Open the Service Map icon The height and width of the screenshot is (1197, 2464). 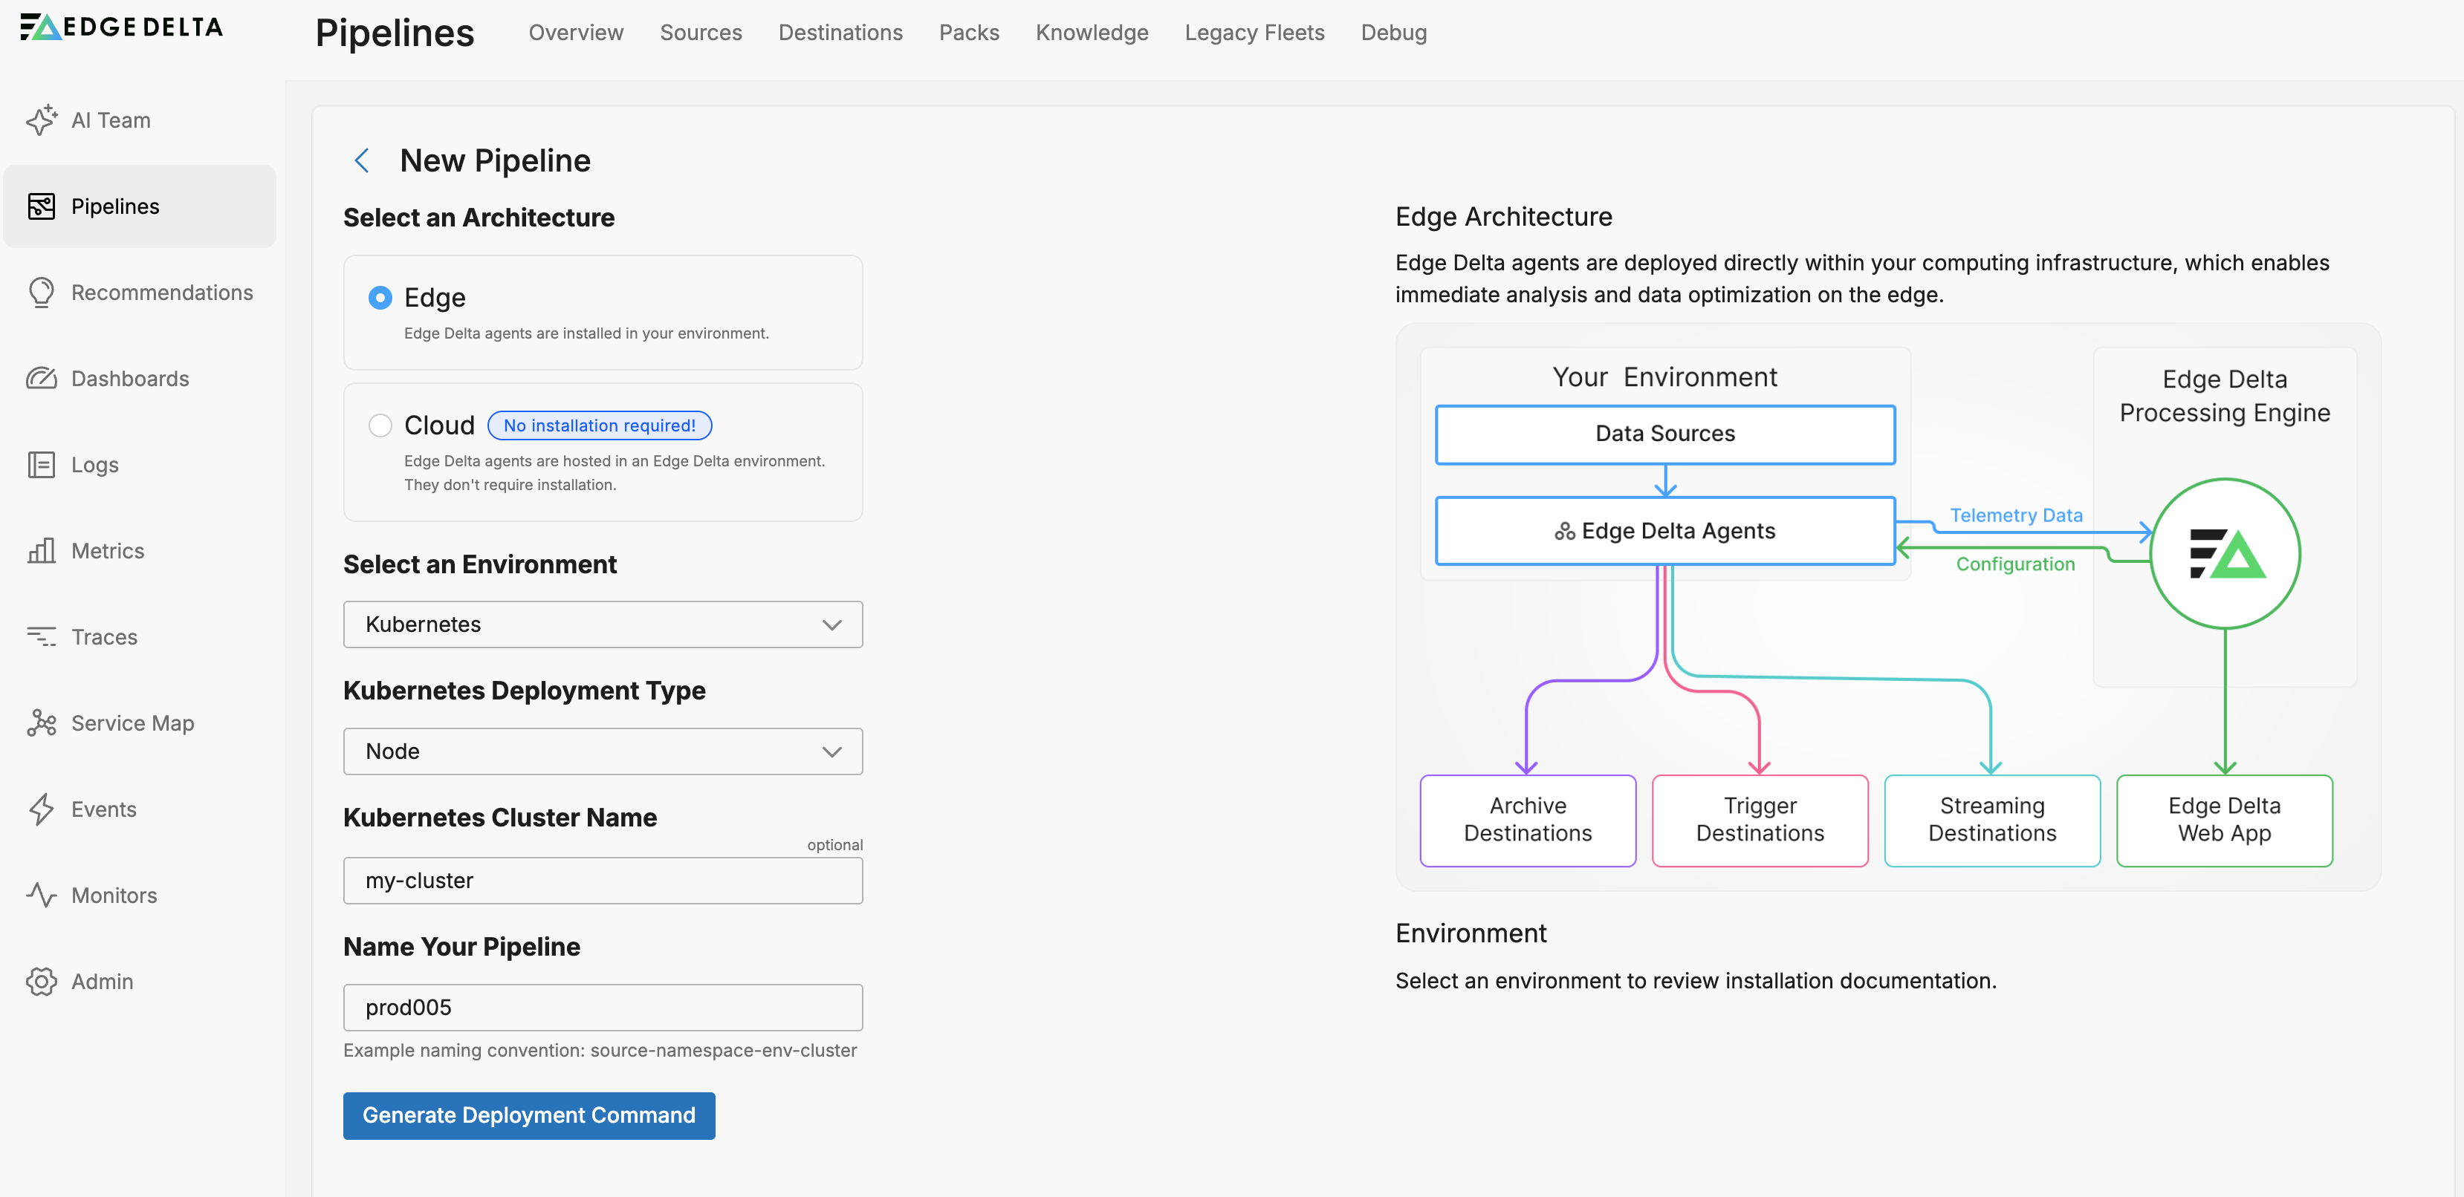click(x=41, y=723)
